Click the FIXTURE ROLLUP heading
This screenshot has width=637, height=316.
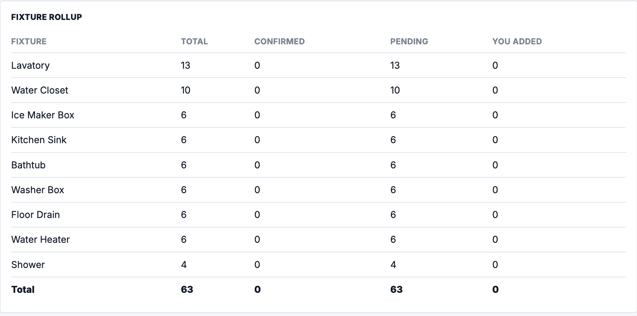point(47,17)
